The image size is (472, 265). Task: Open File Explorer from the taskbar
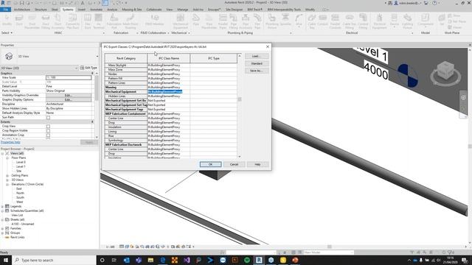pos(150,260)
